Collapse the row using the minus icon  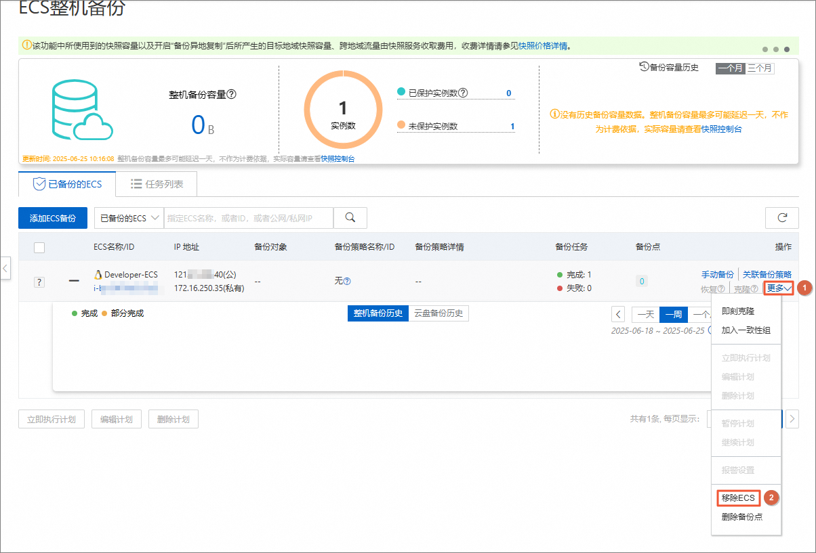74,281
